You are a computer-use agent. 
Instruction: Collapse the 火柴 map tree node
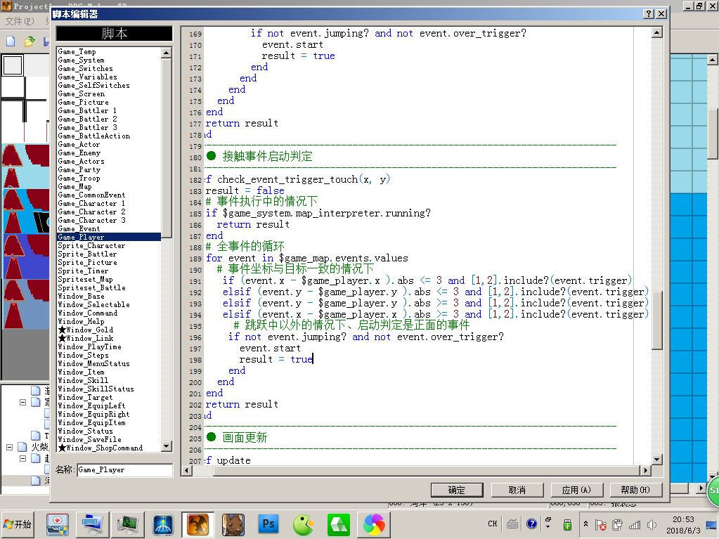tap(9, 447)
